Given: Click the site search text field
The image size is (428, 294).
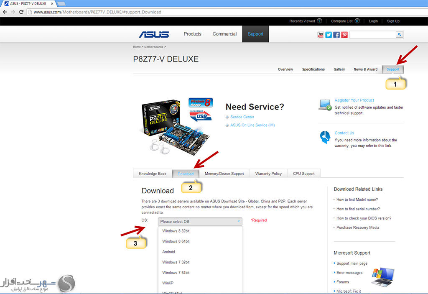Looking at the screenshot, I should (x=372, y=34).
